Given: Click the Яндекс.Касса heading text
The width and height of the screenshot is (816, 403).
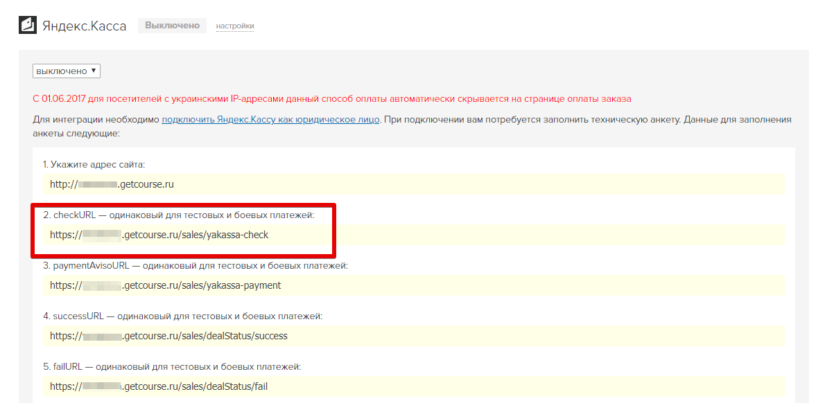Looking at the screenshot, I should tap(85, 26).
